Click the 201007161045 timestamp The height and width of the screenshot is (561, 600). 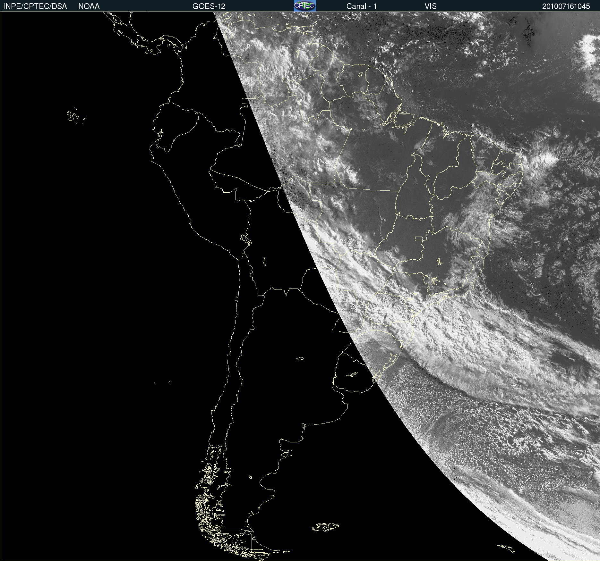[566, 6]
